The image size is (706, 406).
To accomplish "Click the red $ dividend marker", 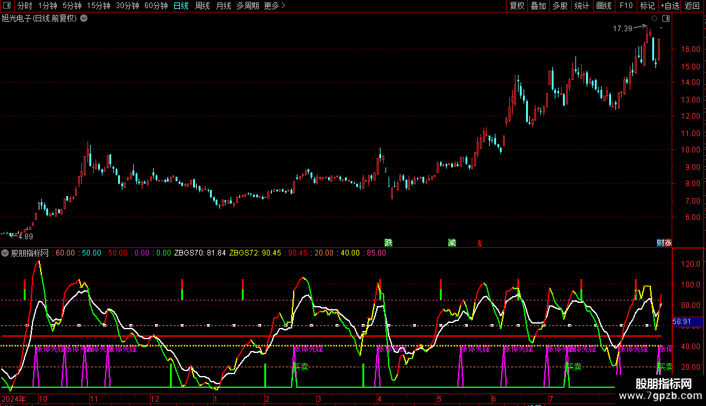I will coord(480,243).
